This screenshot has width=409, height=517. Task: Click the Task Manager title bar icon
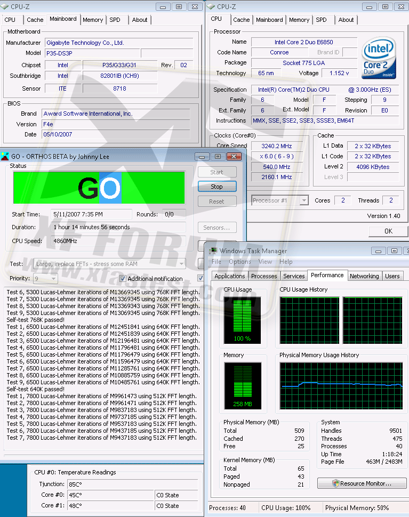coord(213,251)
